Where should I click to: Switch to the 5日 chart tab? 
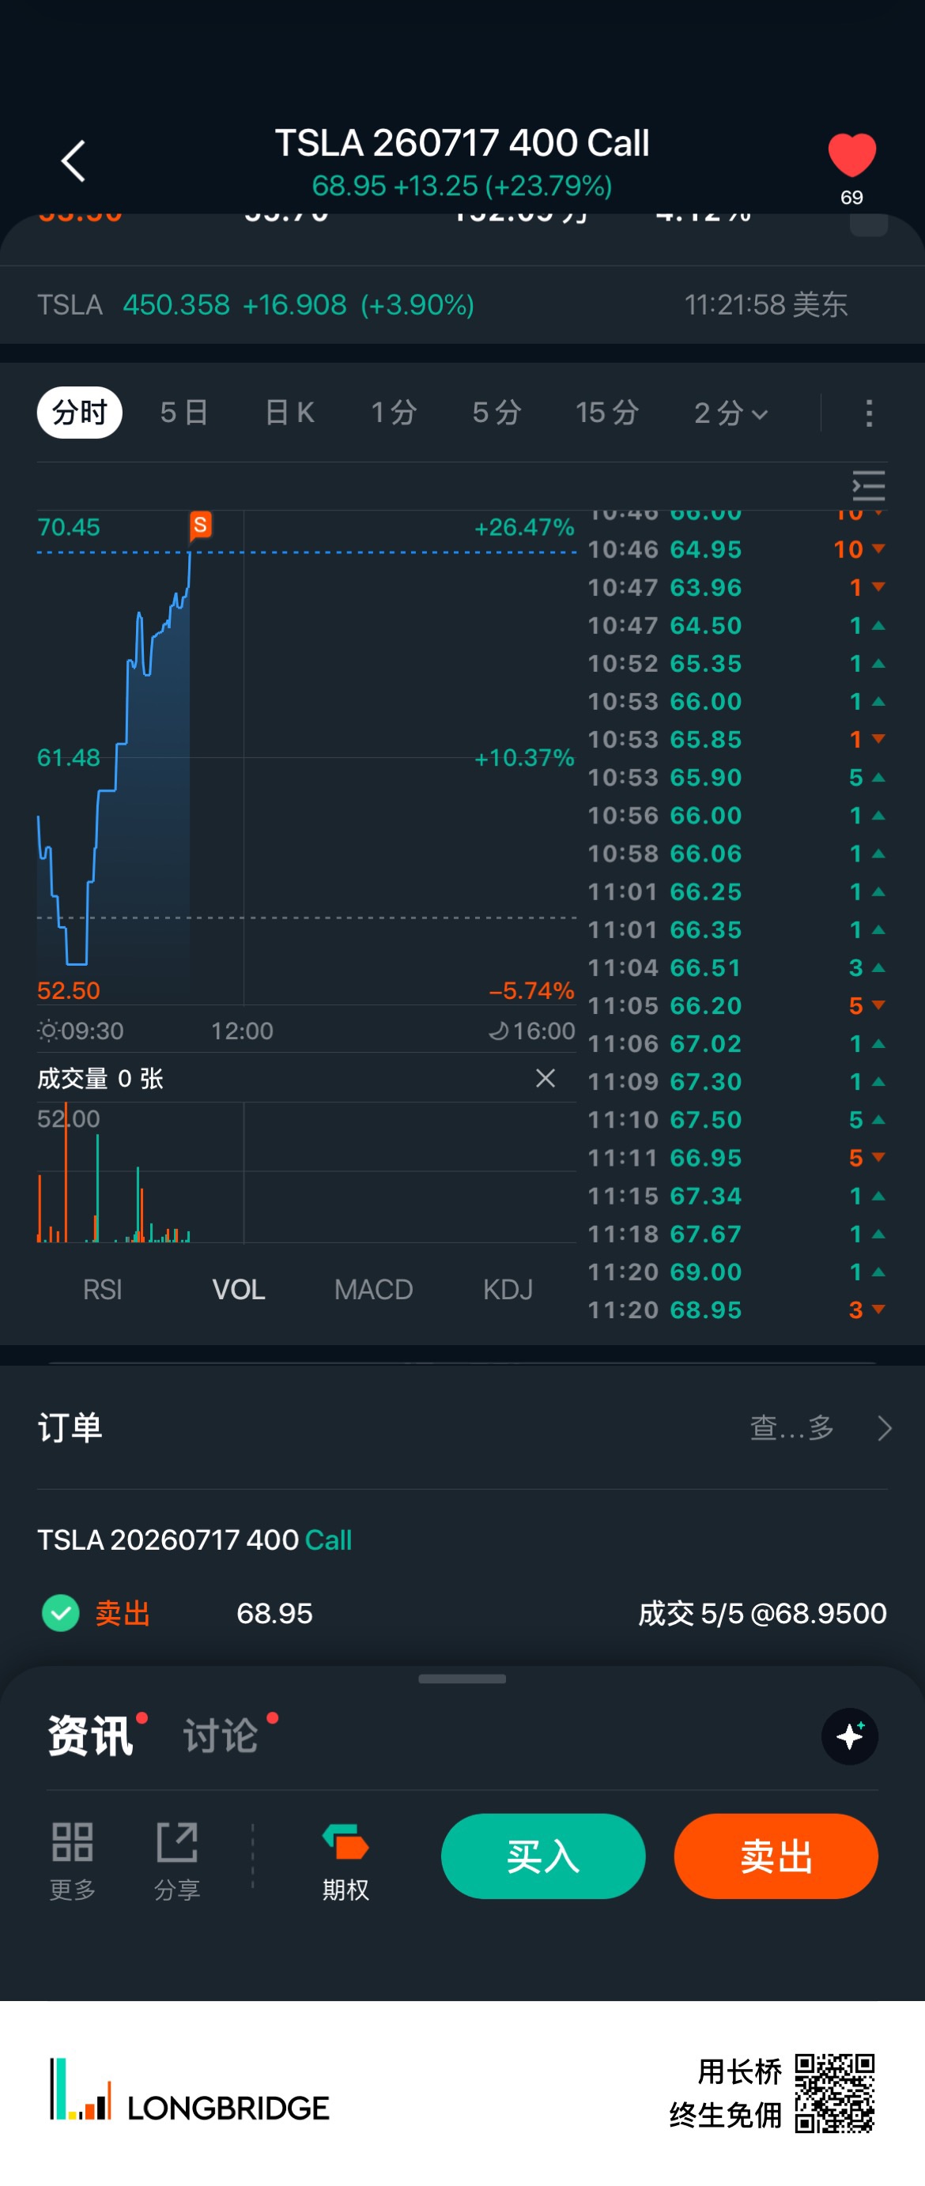coord(183,413)
